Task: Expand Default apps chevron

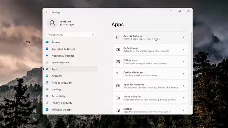Action: 183,49
